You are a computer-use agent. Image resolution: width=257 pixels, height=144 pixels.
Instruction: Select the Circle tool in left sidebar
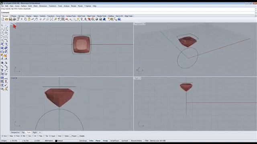coord(2,33)
